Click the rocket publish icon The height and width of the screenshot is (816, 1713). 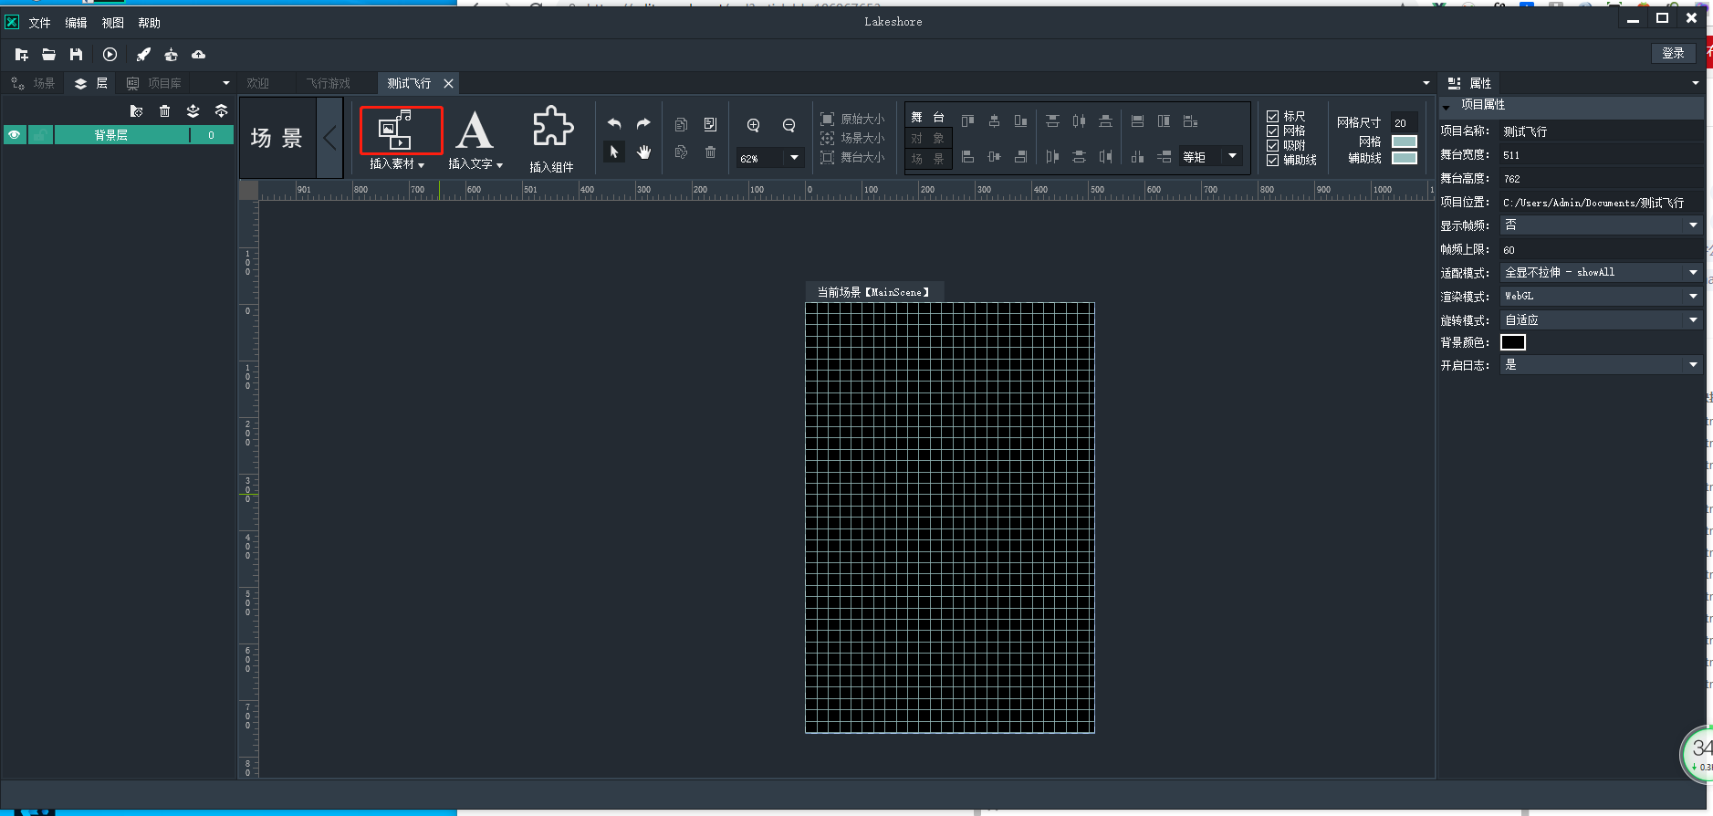[143, 55]
